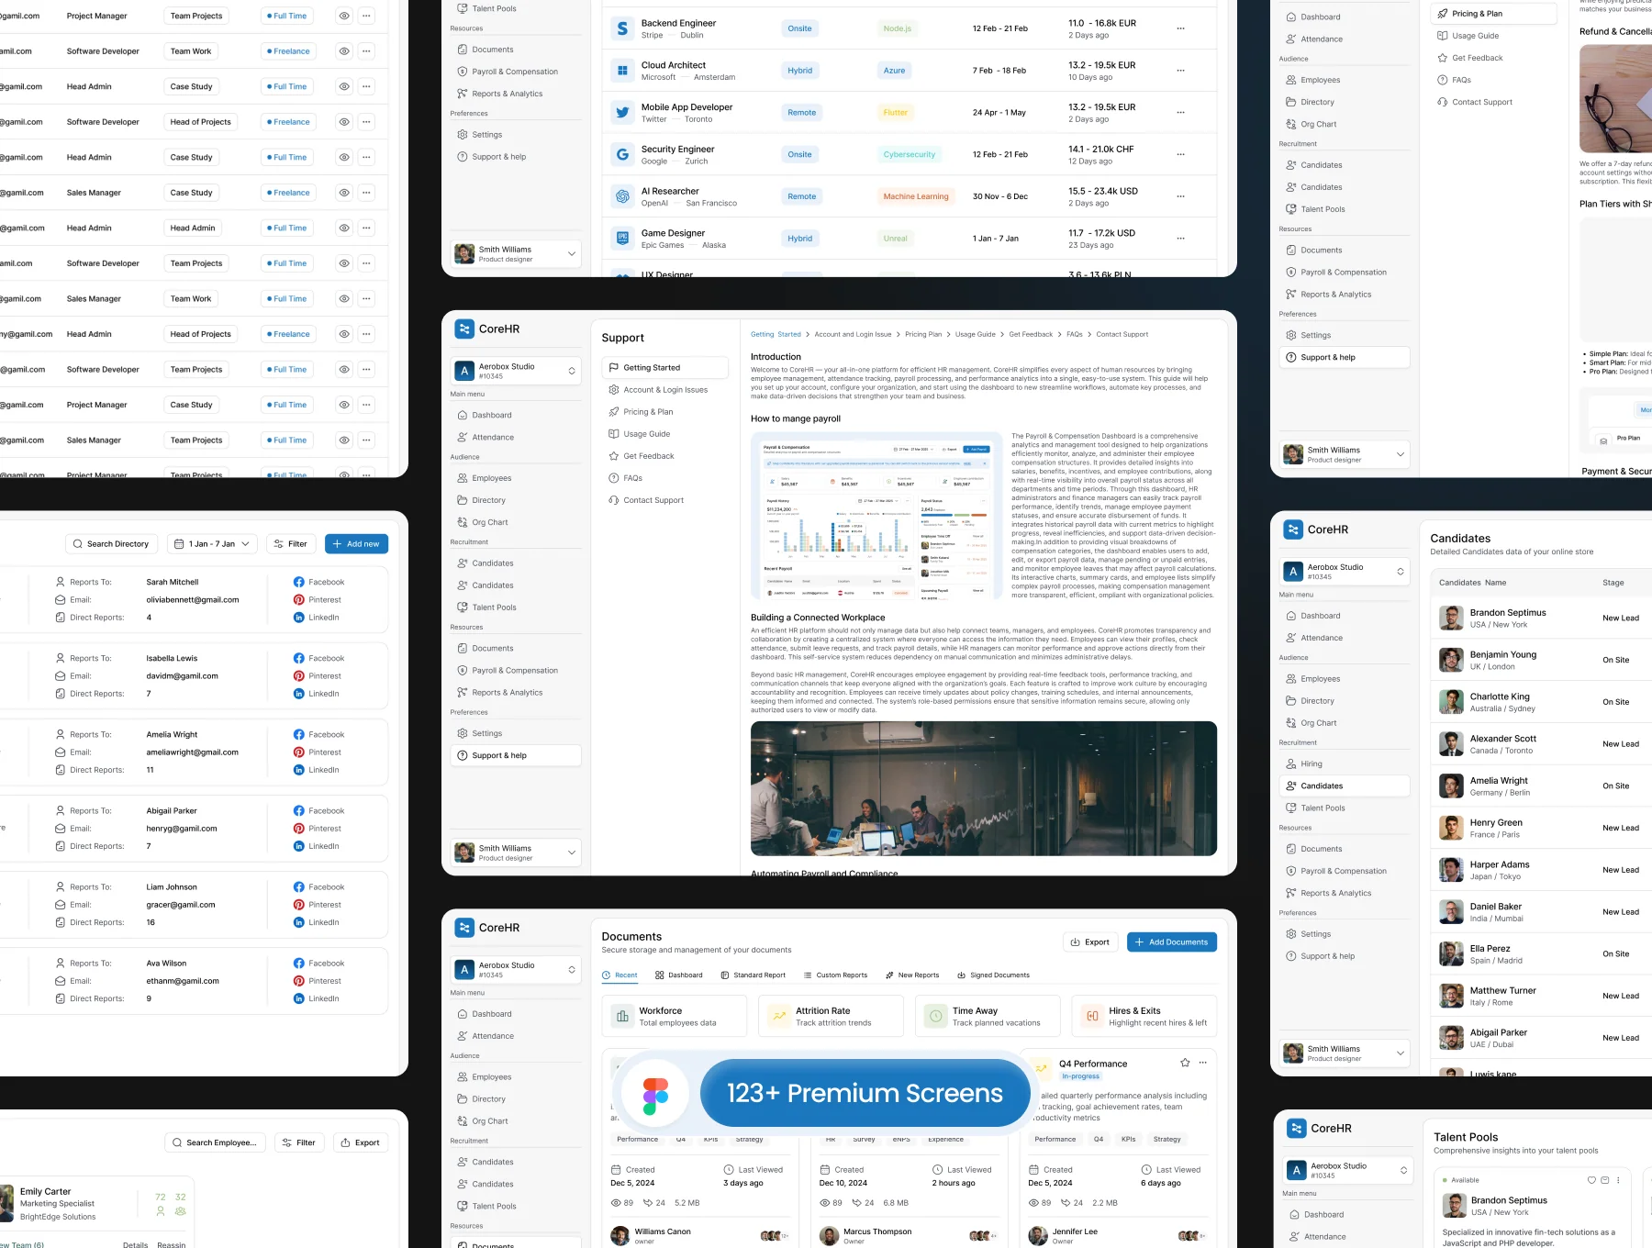The height and width of the screenshot is (1248, 1652).
Task: Click the Search Directory field
Action: click(111, 544)
